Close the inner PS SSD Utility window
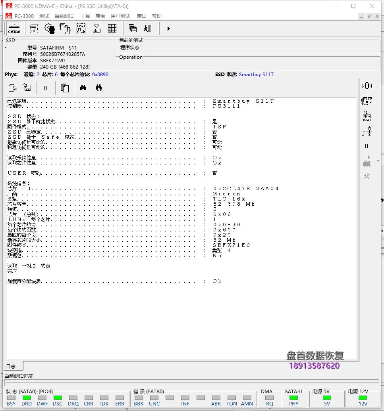The image size is (384, 411). coord(377,16)
